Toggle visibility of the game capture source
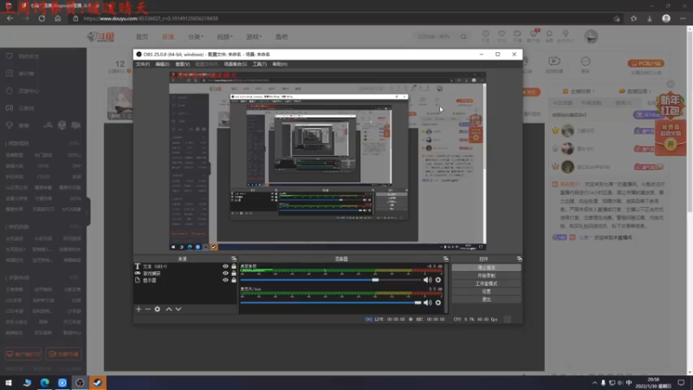693x390 pixels. click(x=225, y=273)
